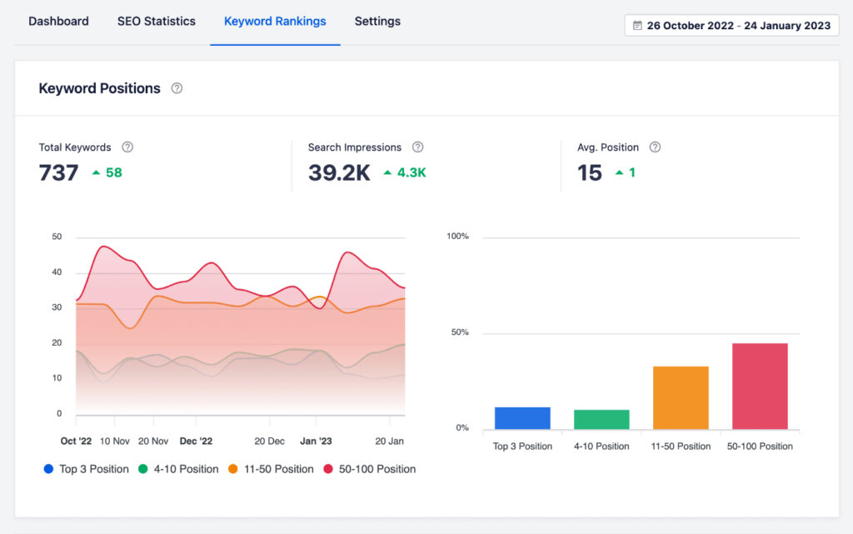Go to the Settings tab
The width and height of the screenshot is (853, 534).
click(377, 21)
